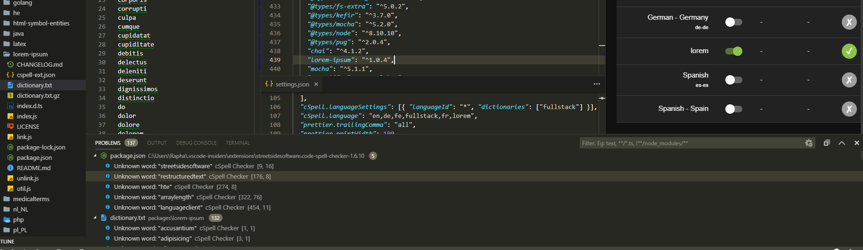
Task: Expand the golang folder
Action: (x=22, y=3)
